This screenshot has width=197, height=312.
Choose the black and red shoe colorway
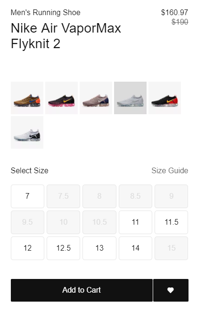164,98
